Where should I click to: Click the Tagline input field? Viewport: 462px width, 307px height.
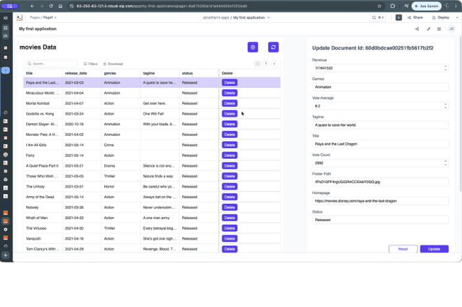(x=380, y=125)
